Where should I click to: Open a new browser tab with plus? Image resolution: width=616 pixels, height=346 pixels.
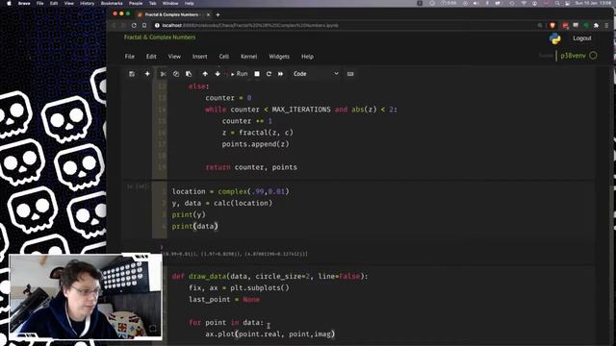pos(218,15)
